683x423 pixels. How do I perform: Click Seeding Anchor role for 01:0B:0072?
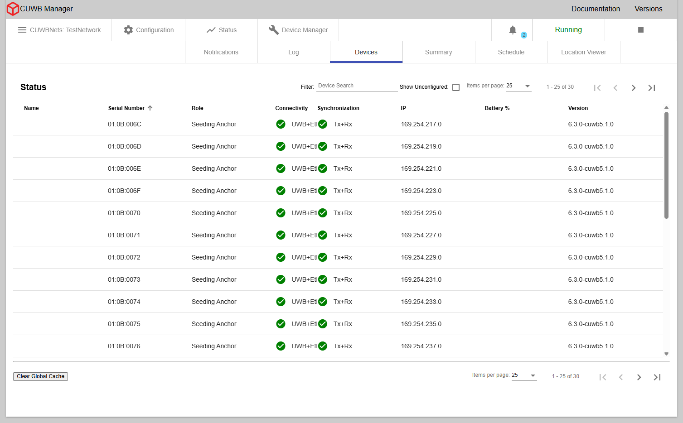point(214,257)
